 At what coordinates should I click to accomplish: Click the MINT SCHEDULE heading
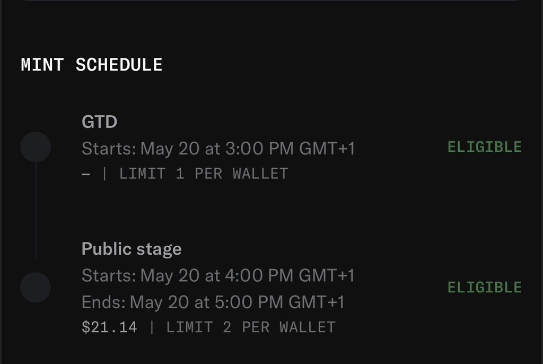click(x=91, y=65)
